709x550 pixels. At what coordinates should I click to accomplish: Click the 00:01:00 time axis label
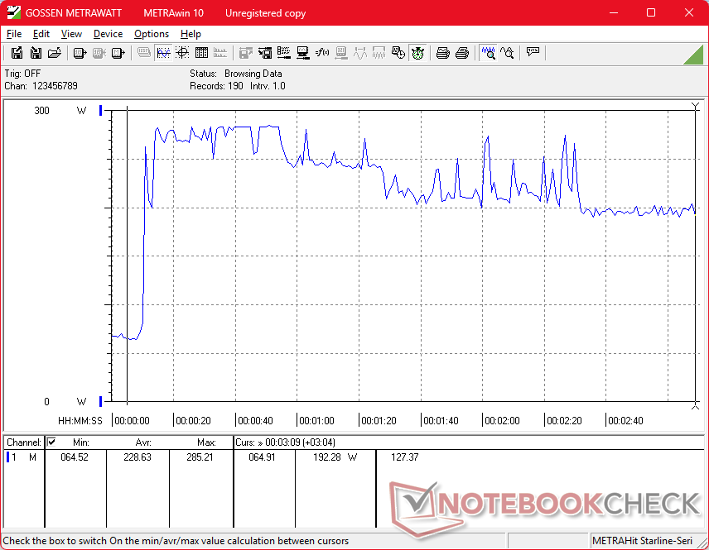tap(316, 421)
